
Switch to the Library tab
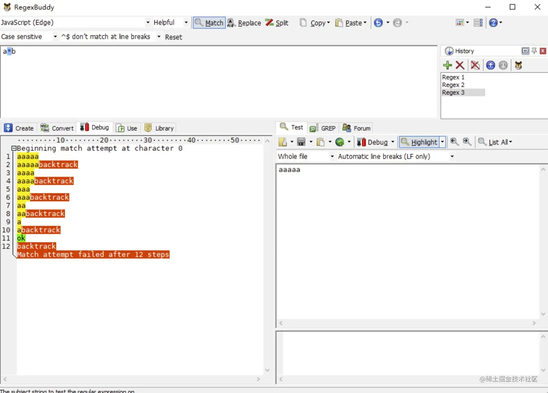point(159,128)
